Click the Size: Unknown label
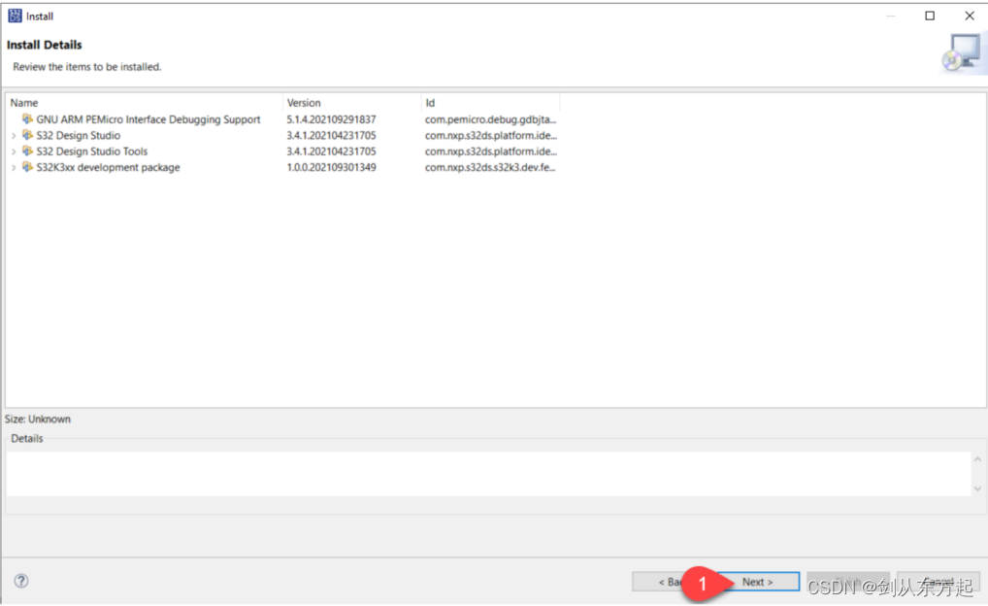988x606 pixels. (x=38, y=419)
